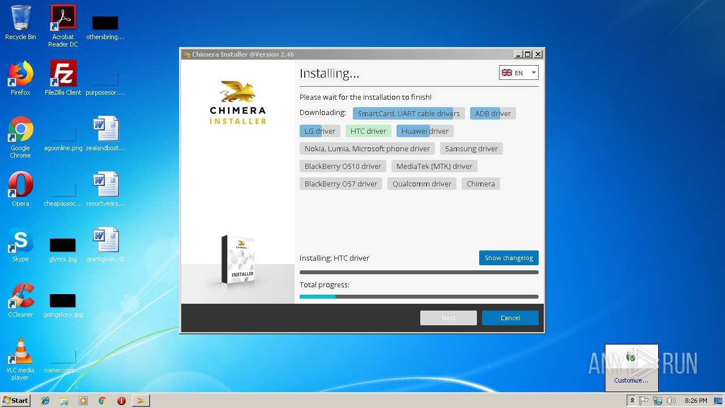Show hidden tray icons arrow
Image resolution: width=725 pixels, height=408 pixels.
(x=632, y=401)
